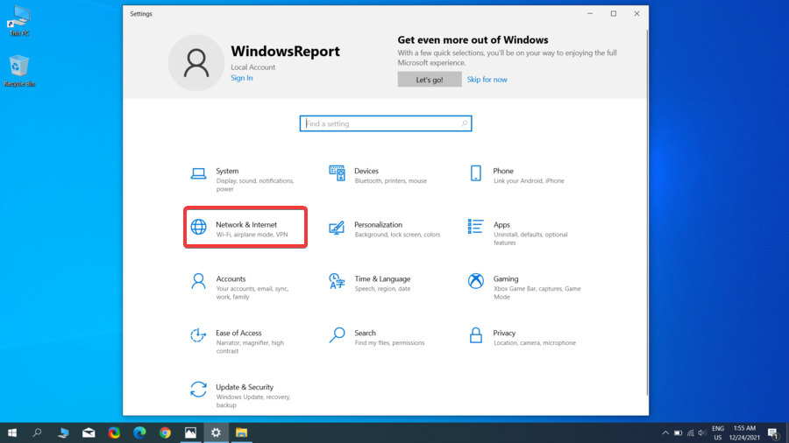Select Network & Internet globe icon

click(x=199, y=228)
